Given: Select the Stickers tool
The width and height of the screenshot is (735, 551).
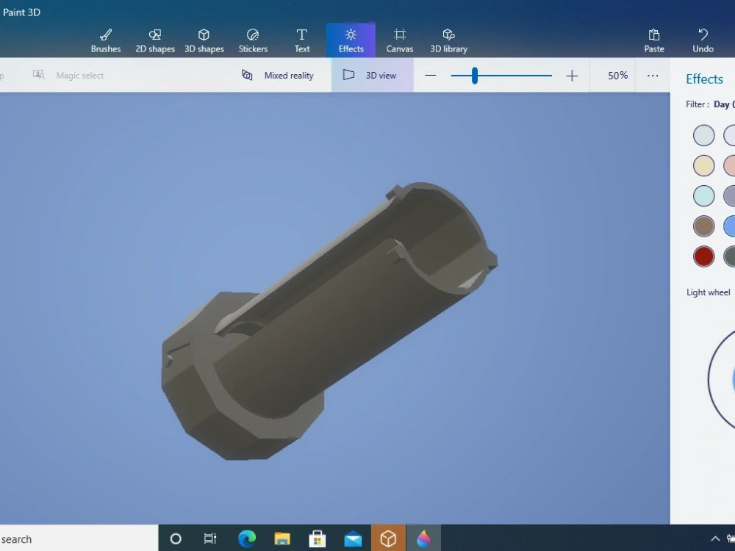Looking at the screenshot, I should [x=253, y=40].
